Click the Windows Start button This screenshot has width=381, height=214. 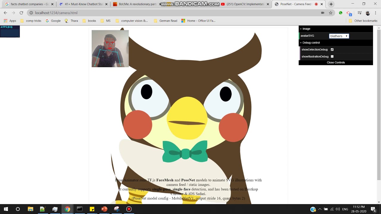[x=6, y=209]
